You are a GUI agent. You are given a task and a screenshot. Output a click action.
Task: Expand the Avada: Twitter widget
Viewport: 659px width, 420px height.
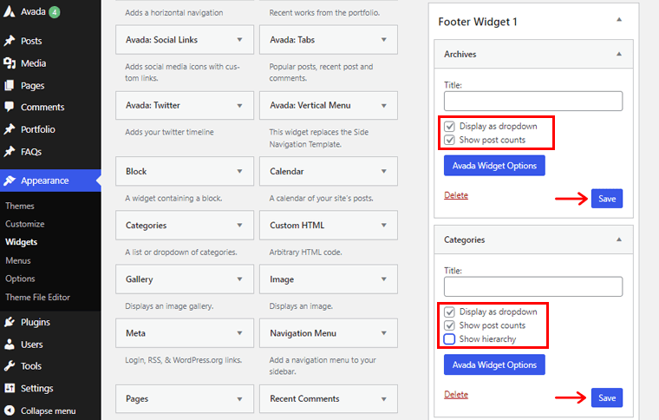[x=239, y=106]
